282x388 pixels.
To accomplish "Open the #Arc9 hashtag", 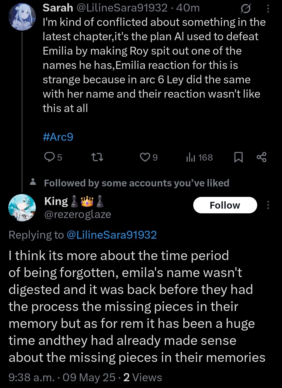I will [x=58, y=137].
